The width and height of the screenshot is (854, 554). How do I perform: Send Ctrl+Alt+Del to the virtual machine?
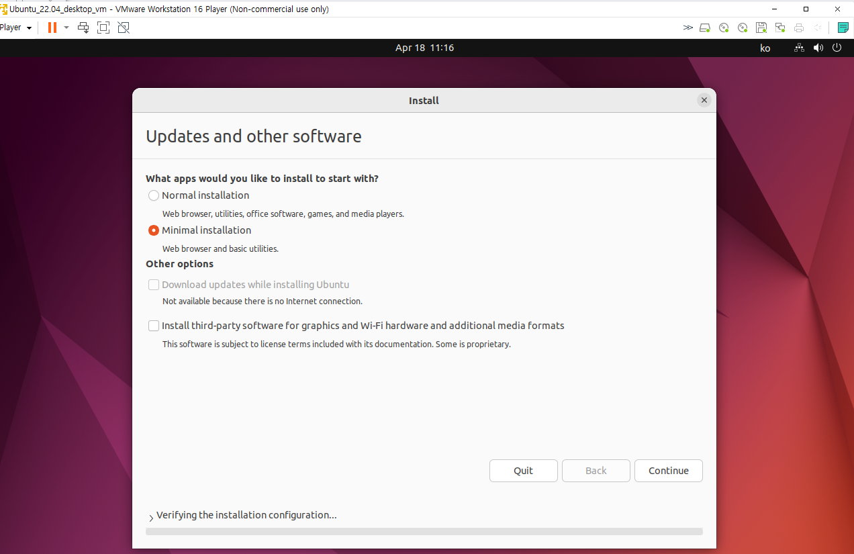pos(83,28)
